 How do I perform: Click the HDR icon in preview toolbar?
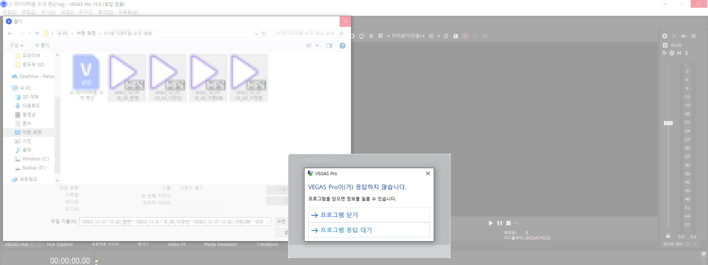(x=485, y=36)
